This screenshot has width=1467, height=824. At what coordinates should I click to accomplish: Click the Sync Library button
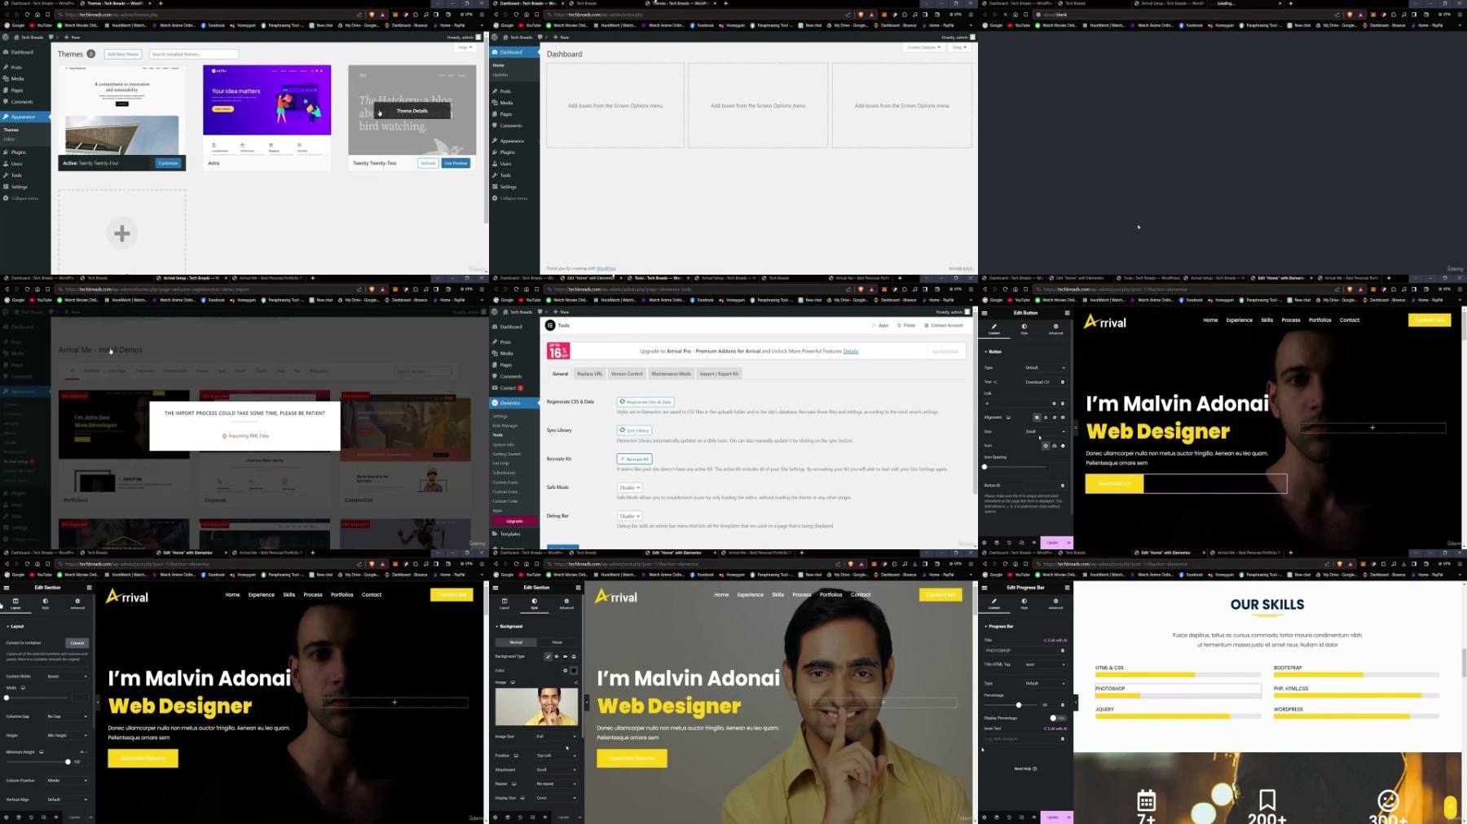(635, 430)
